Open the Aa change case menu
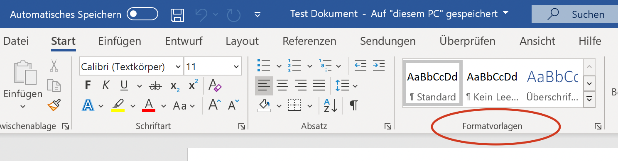 tap(184, 106)
